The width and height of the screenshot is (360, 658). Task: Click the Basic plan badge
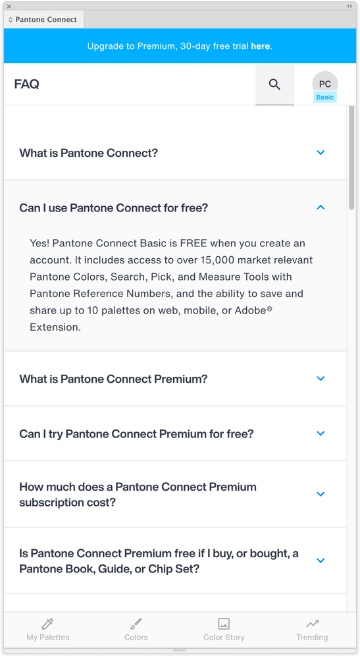pos(325,97)
